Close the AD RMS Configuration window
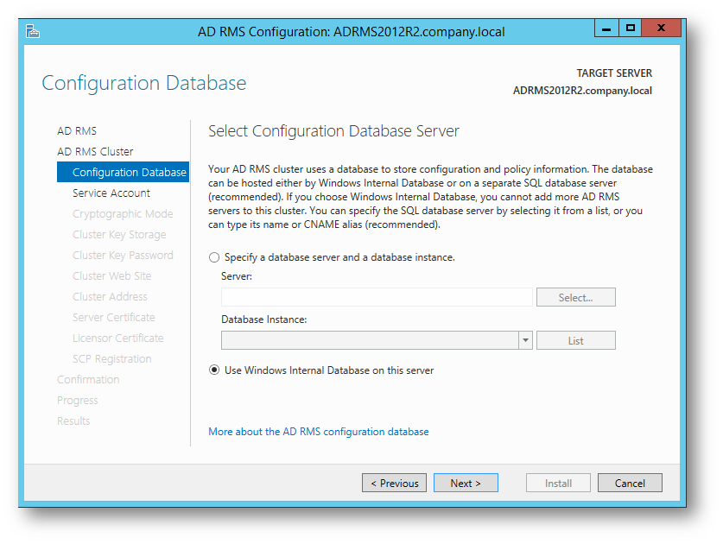 [x=661, y=28]
